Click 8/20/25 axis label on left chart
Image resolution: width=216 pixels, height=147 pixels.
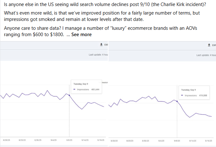pos(6,140)
